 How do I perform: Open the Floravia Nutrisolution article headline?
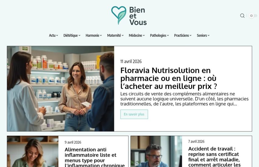(169, 78)
